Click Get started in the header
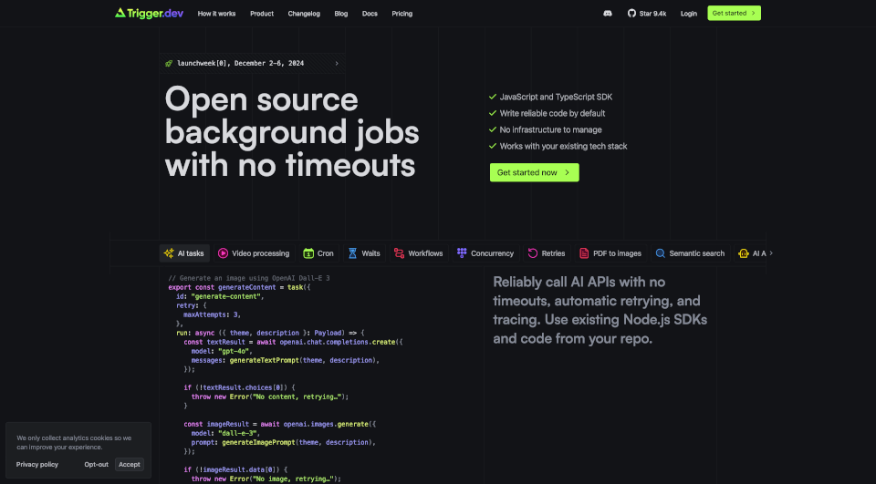The width and height of the screenshot is (876, 484). click(x=734, y=14)
